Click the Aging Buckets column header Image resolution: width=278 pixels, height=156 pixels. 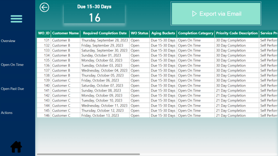pos(163,33)
